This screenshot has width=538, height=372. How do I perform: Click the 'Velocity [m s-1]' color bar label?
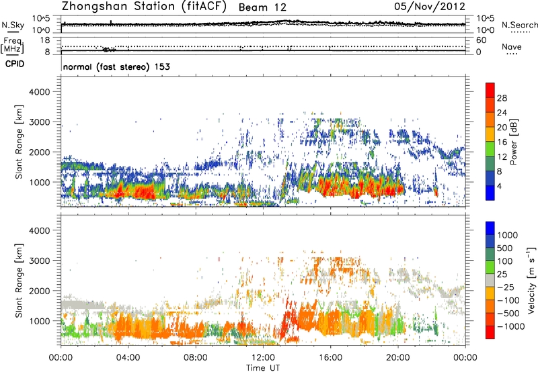531,280
